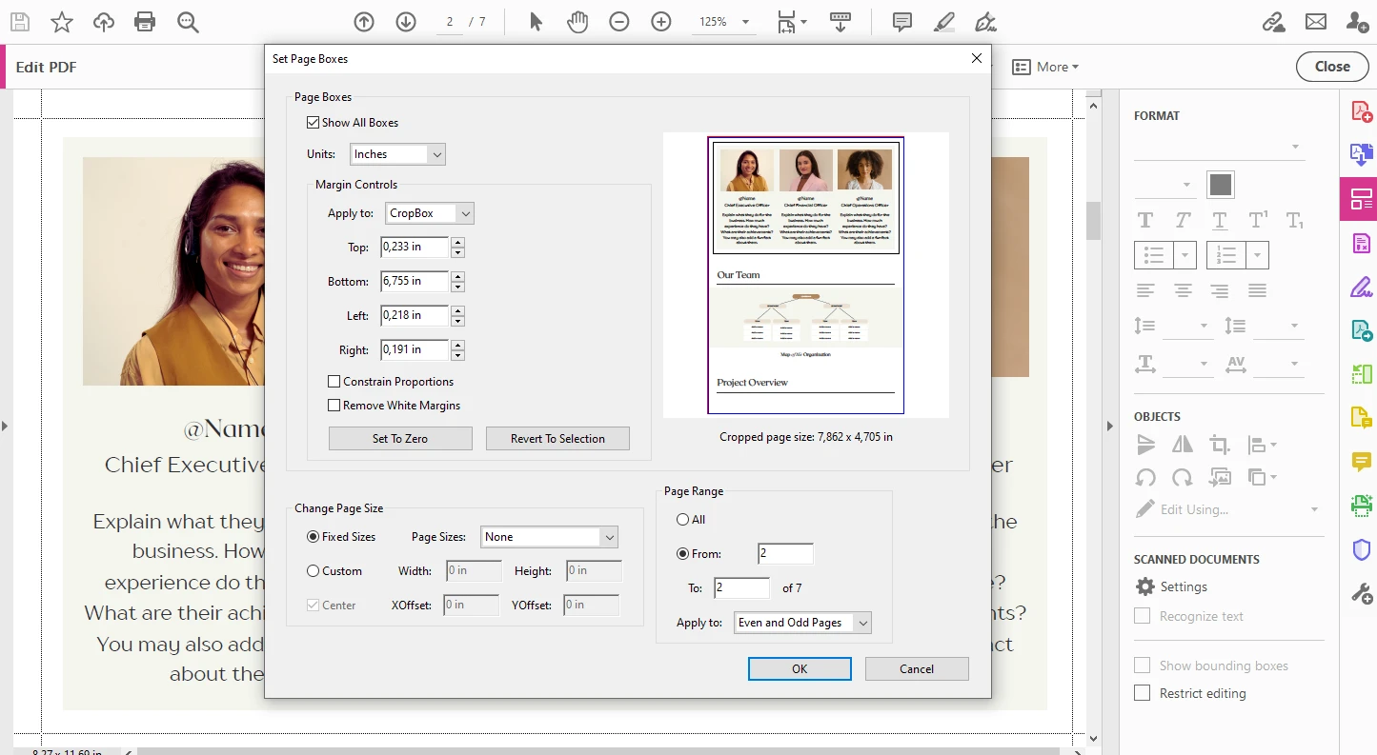Expand the More menu in Edit bar
Viewport: 1377px width, 755px height.
1045,67
